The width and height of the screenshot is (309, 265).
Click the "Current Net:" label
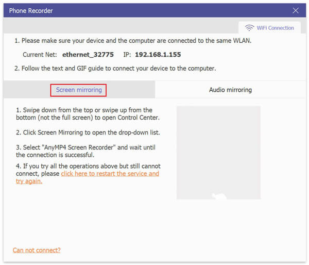coord(40,54)
